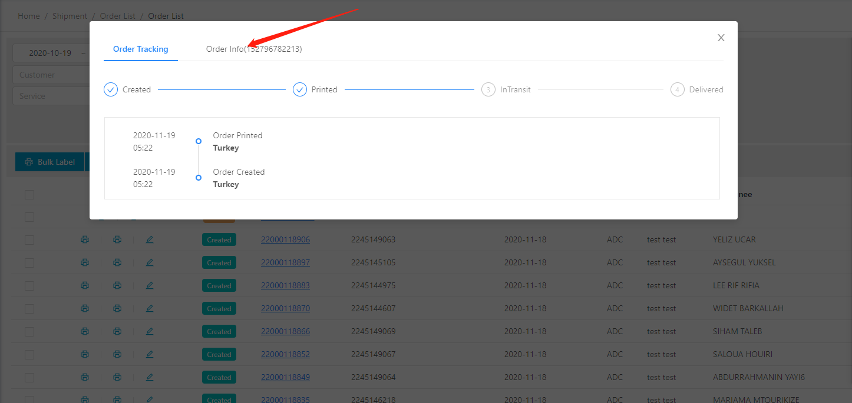852x403 pixels.
Task: Edit order 22000118906 using pencil icon
Action: (150, 239)
